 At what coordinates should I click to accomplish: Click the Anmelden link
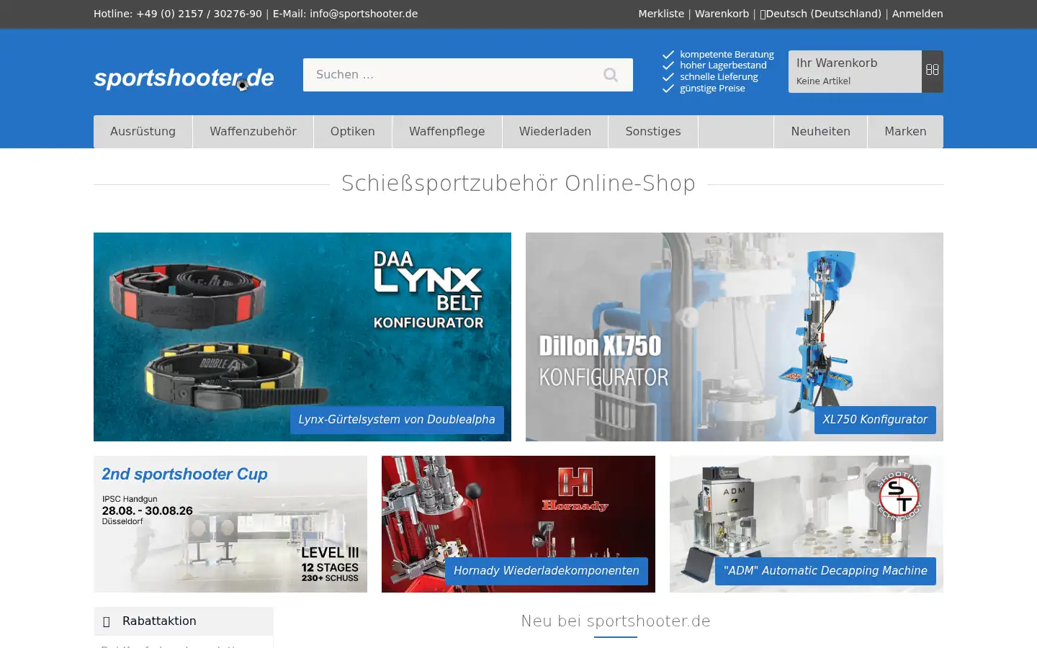click(x=917, y=14)
